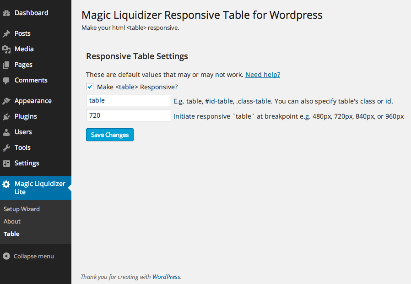
Task: Click the breakpoint field showing 720
Action: coord(129,115)
